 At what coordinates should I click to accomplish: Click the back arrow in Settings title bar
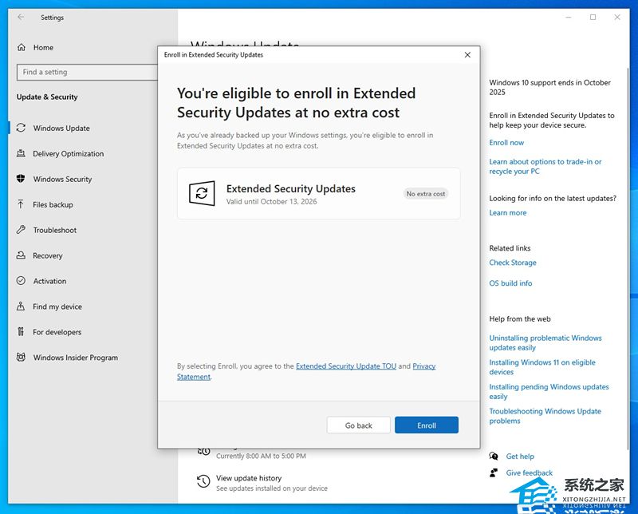tap(21, 17)
